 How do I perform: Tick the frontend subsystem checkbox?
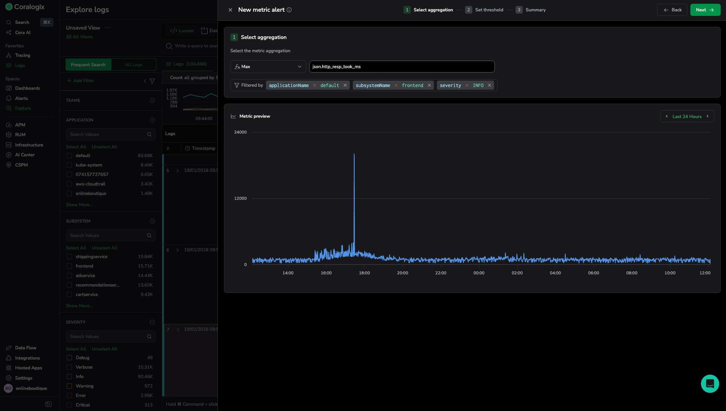pyautogui.click(x=69, y=266)
